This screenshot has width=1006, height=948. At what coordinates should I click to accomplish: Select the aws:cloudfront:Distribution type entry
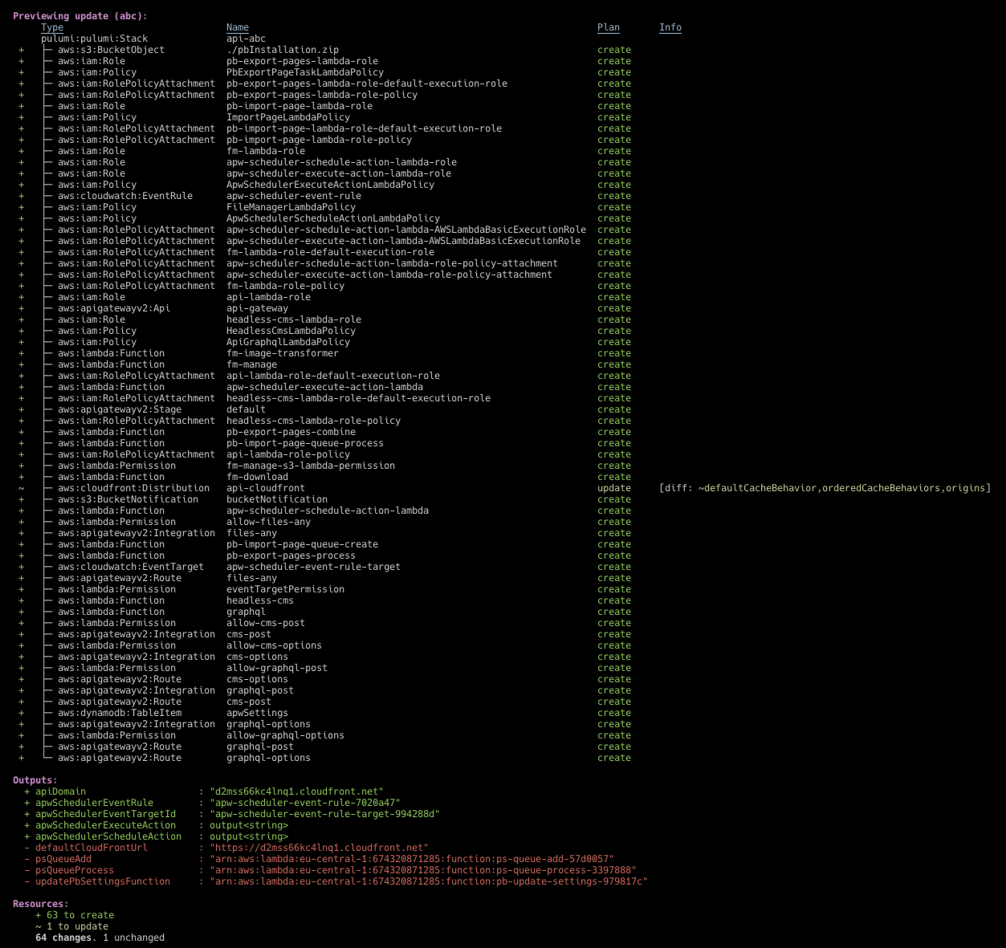click(x=133, y=488)
